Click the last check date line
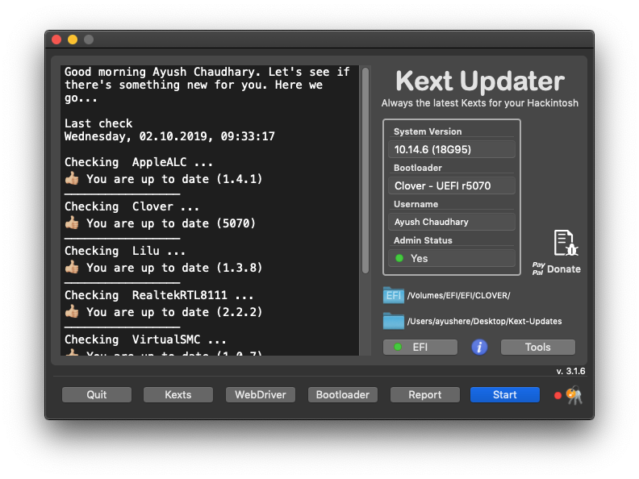This screenshot has width=639, height=479. click(x=169, y=136)
